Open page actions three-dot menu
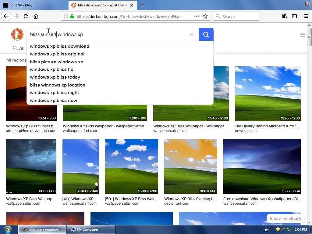This screenshot has width=312, height=234. coord(197,16)
